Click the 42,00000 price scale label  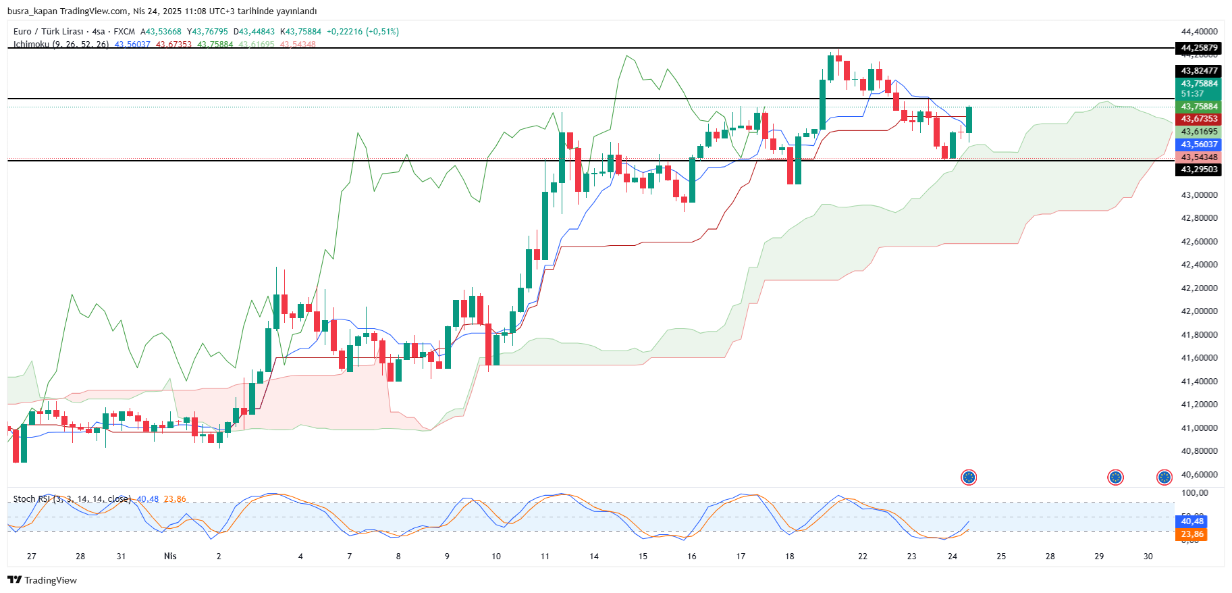(x=1199, y=311)
